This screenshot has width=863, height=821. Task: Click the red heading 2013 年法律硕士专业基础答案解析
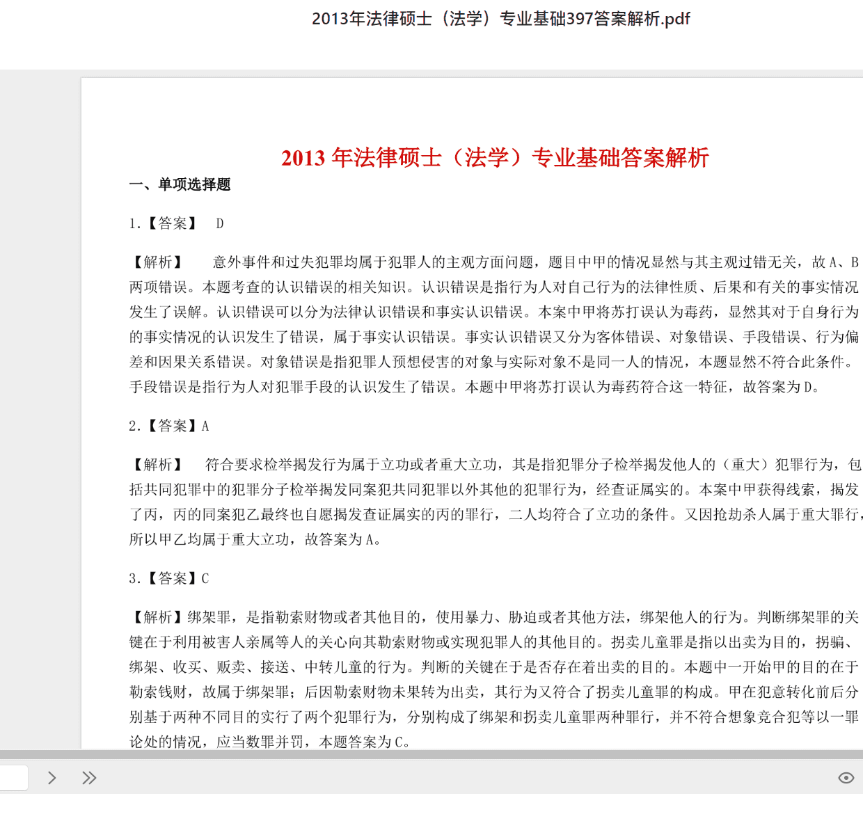(495, 157)
